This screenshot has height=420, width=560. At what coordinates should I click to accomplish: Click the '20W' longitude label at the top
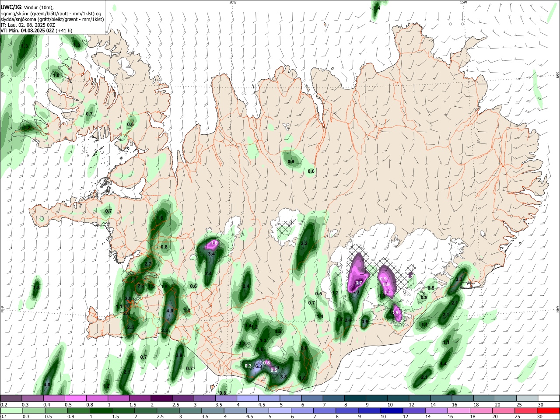pos(233,2)
